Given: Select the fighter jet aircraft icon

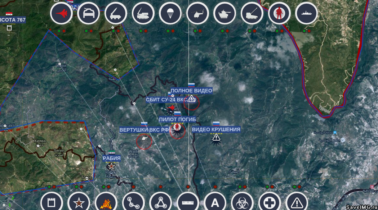Looking at the screenshot, I should click(61, 14).
